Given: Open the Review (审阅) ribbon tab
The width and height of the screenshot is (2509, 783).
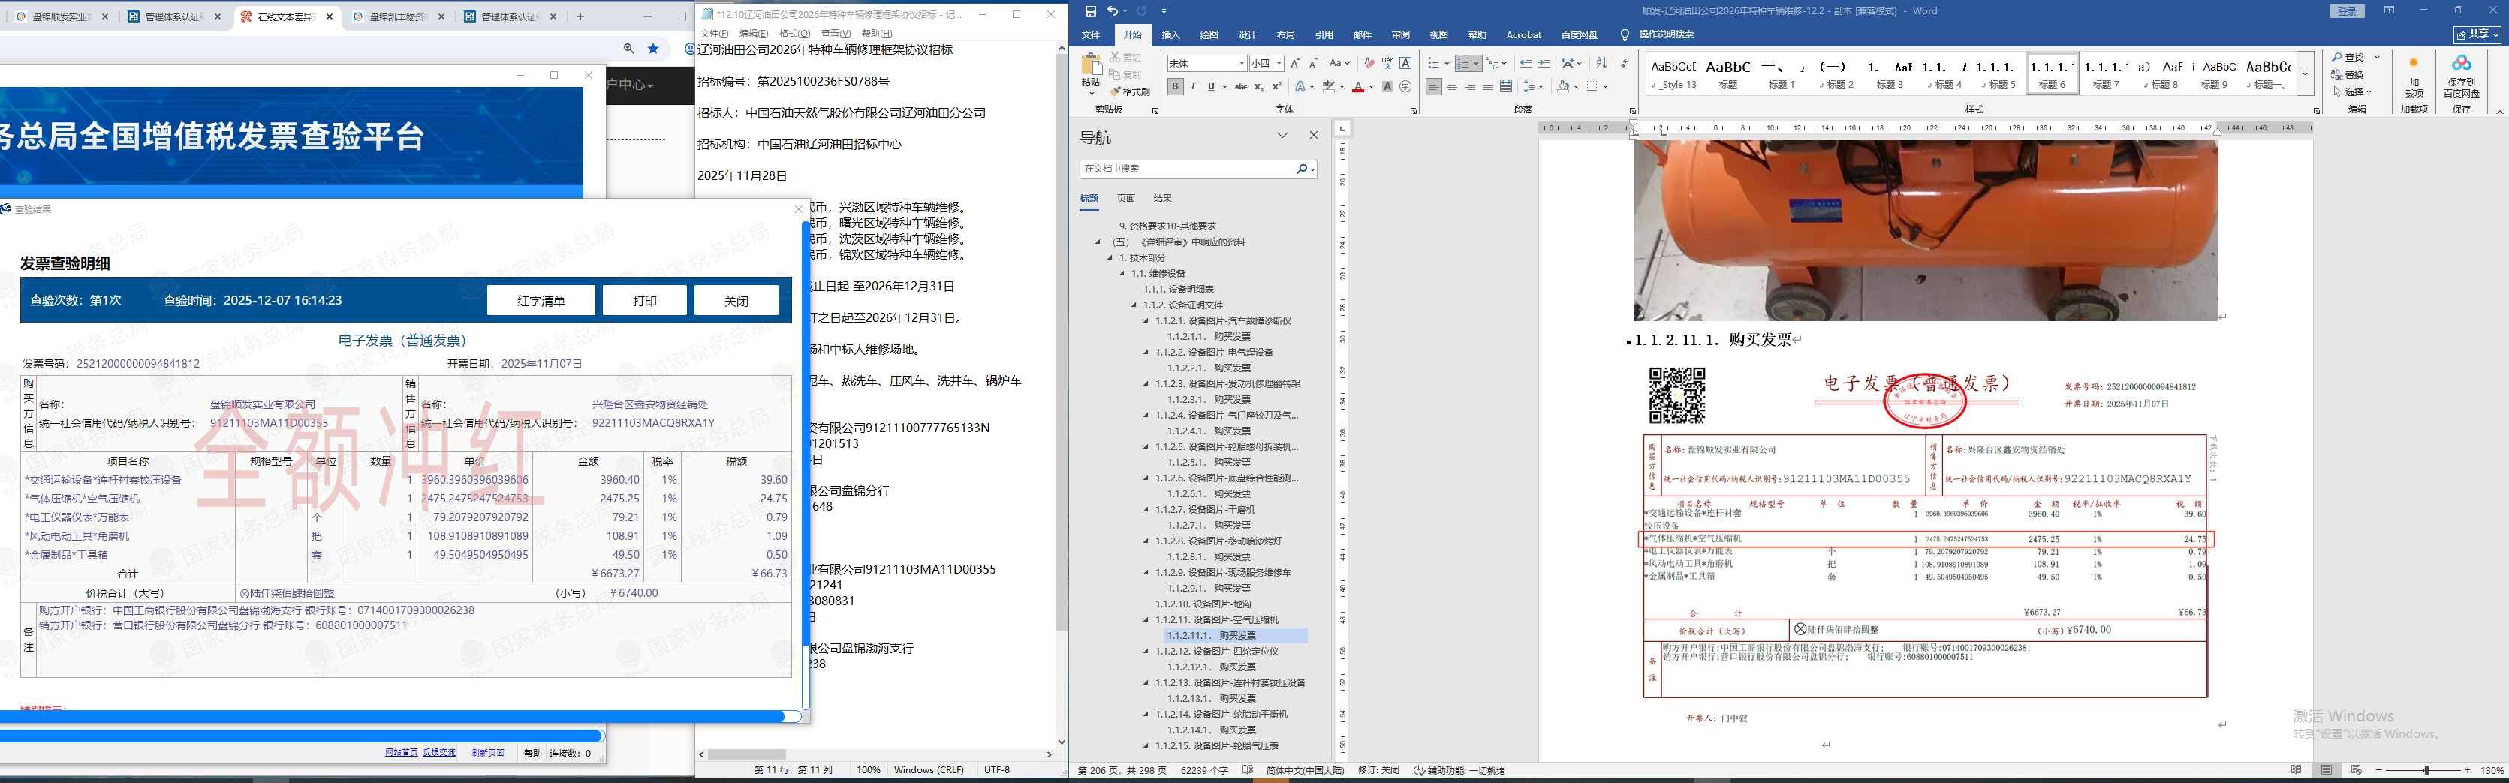Looking at the screenshot, I should tap(1401, 35).
